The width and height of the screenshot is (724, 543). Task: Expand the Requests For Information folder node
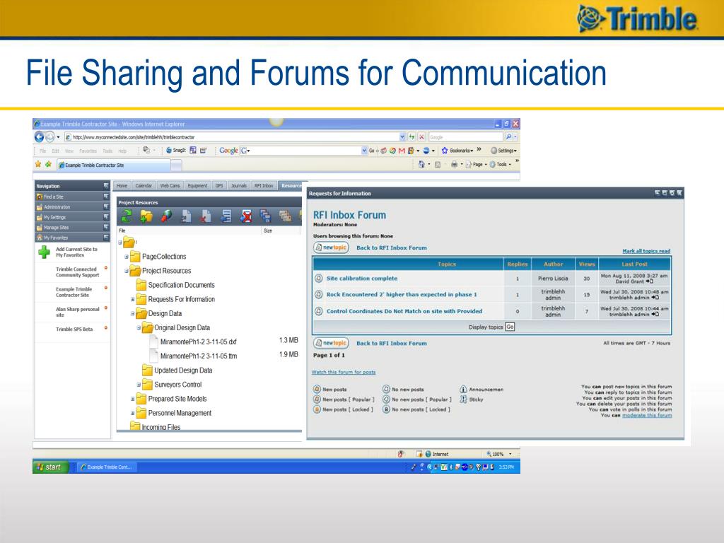132,299
